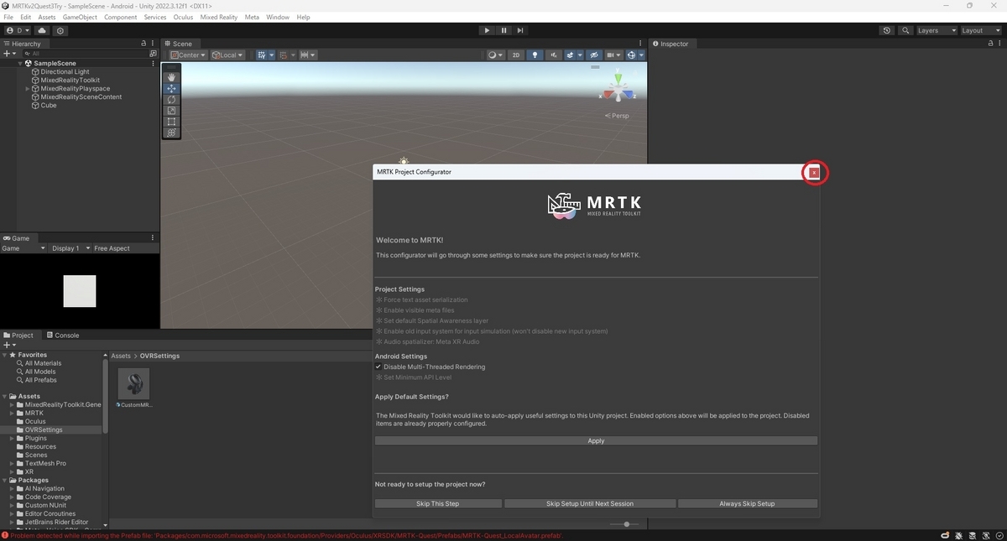Viewport: 1007px width, 541px height.
Task: Activate the Rotate tool
Action: pos(171,100)
